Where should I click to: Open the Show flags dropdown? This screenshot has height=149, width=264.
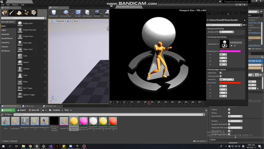[76, 21]
